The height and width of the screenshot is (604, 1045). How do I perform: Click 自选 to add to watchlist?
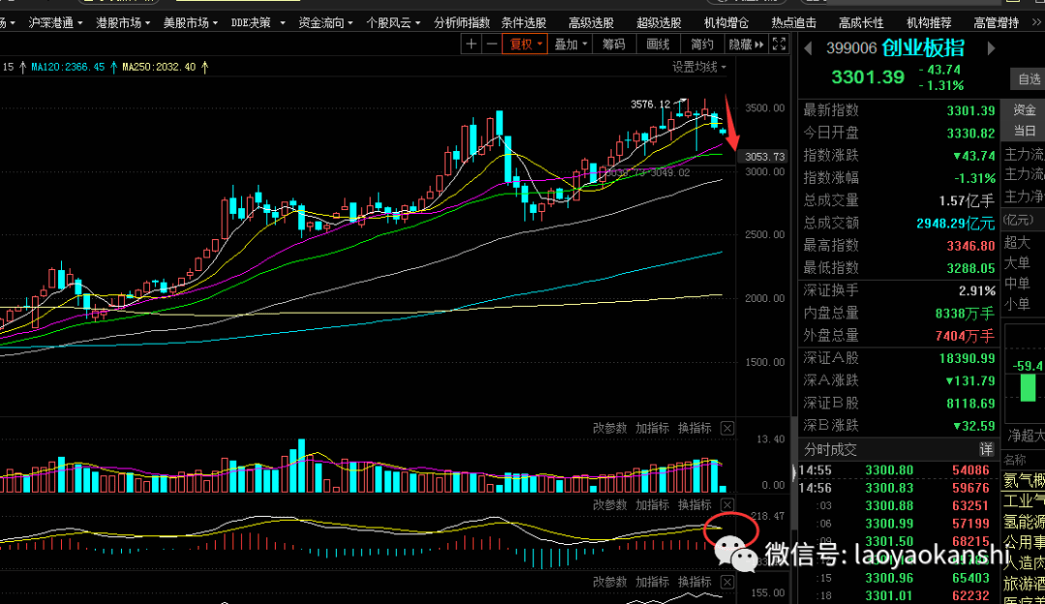(x=1028, y=79)
